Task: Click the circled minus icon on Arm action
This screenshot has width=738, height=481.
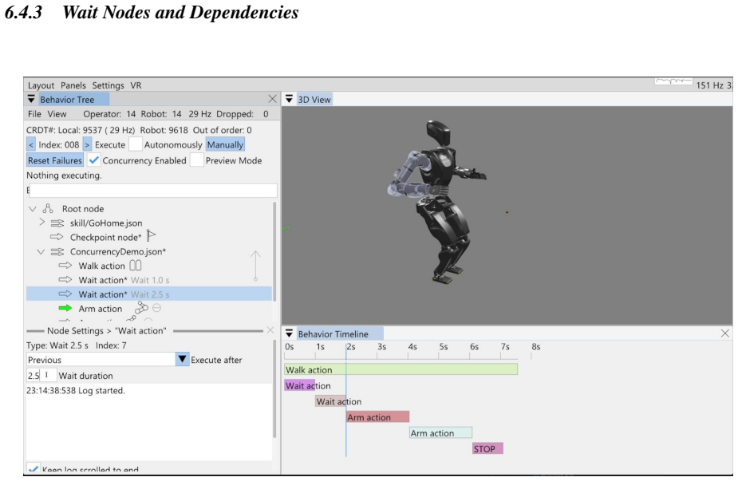Action: coord(156,308)
